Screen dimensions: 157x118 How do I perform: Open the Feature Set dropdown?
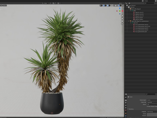pos(152,102)
